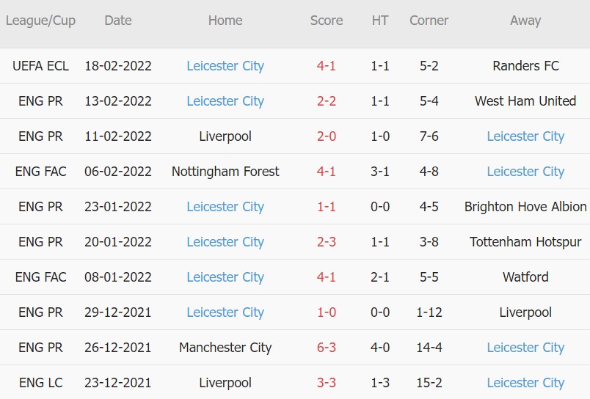Open the 3-3 League Cup score
The height and width of the screenshot is (399, 590).
(327, 383)
